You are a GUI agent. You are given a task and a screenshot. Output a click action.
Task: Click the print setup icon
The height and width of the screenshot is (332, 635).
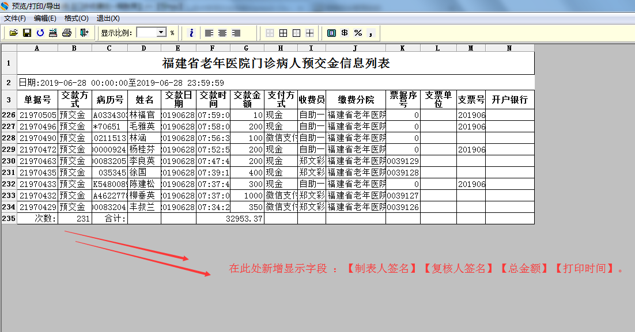[x=53, y=33]
